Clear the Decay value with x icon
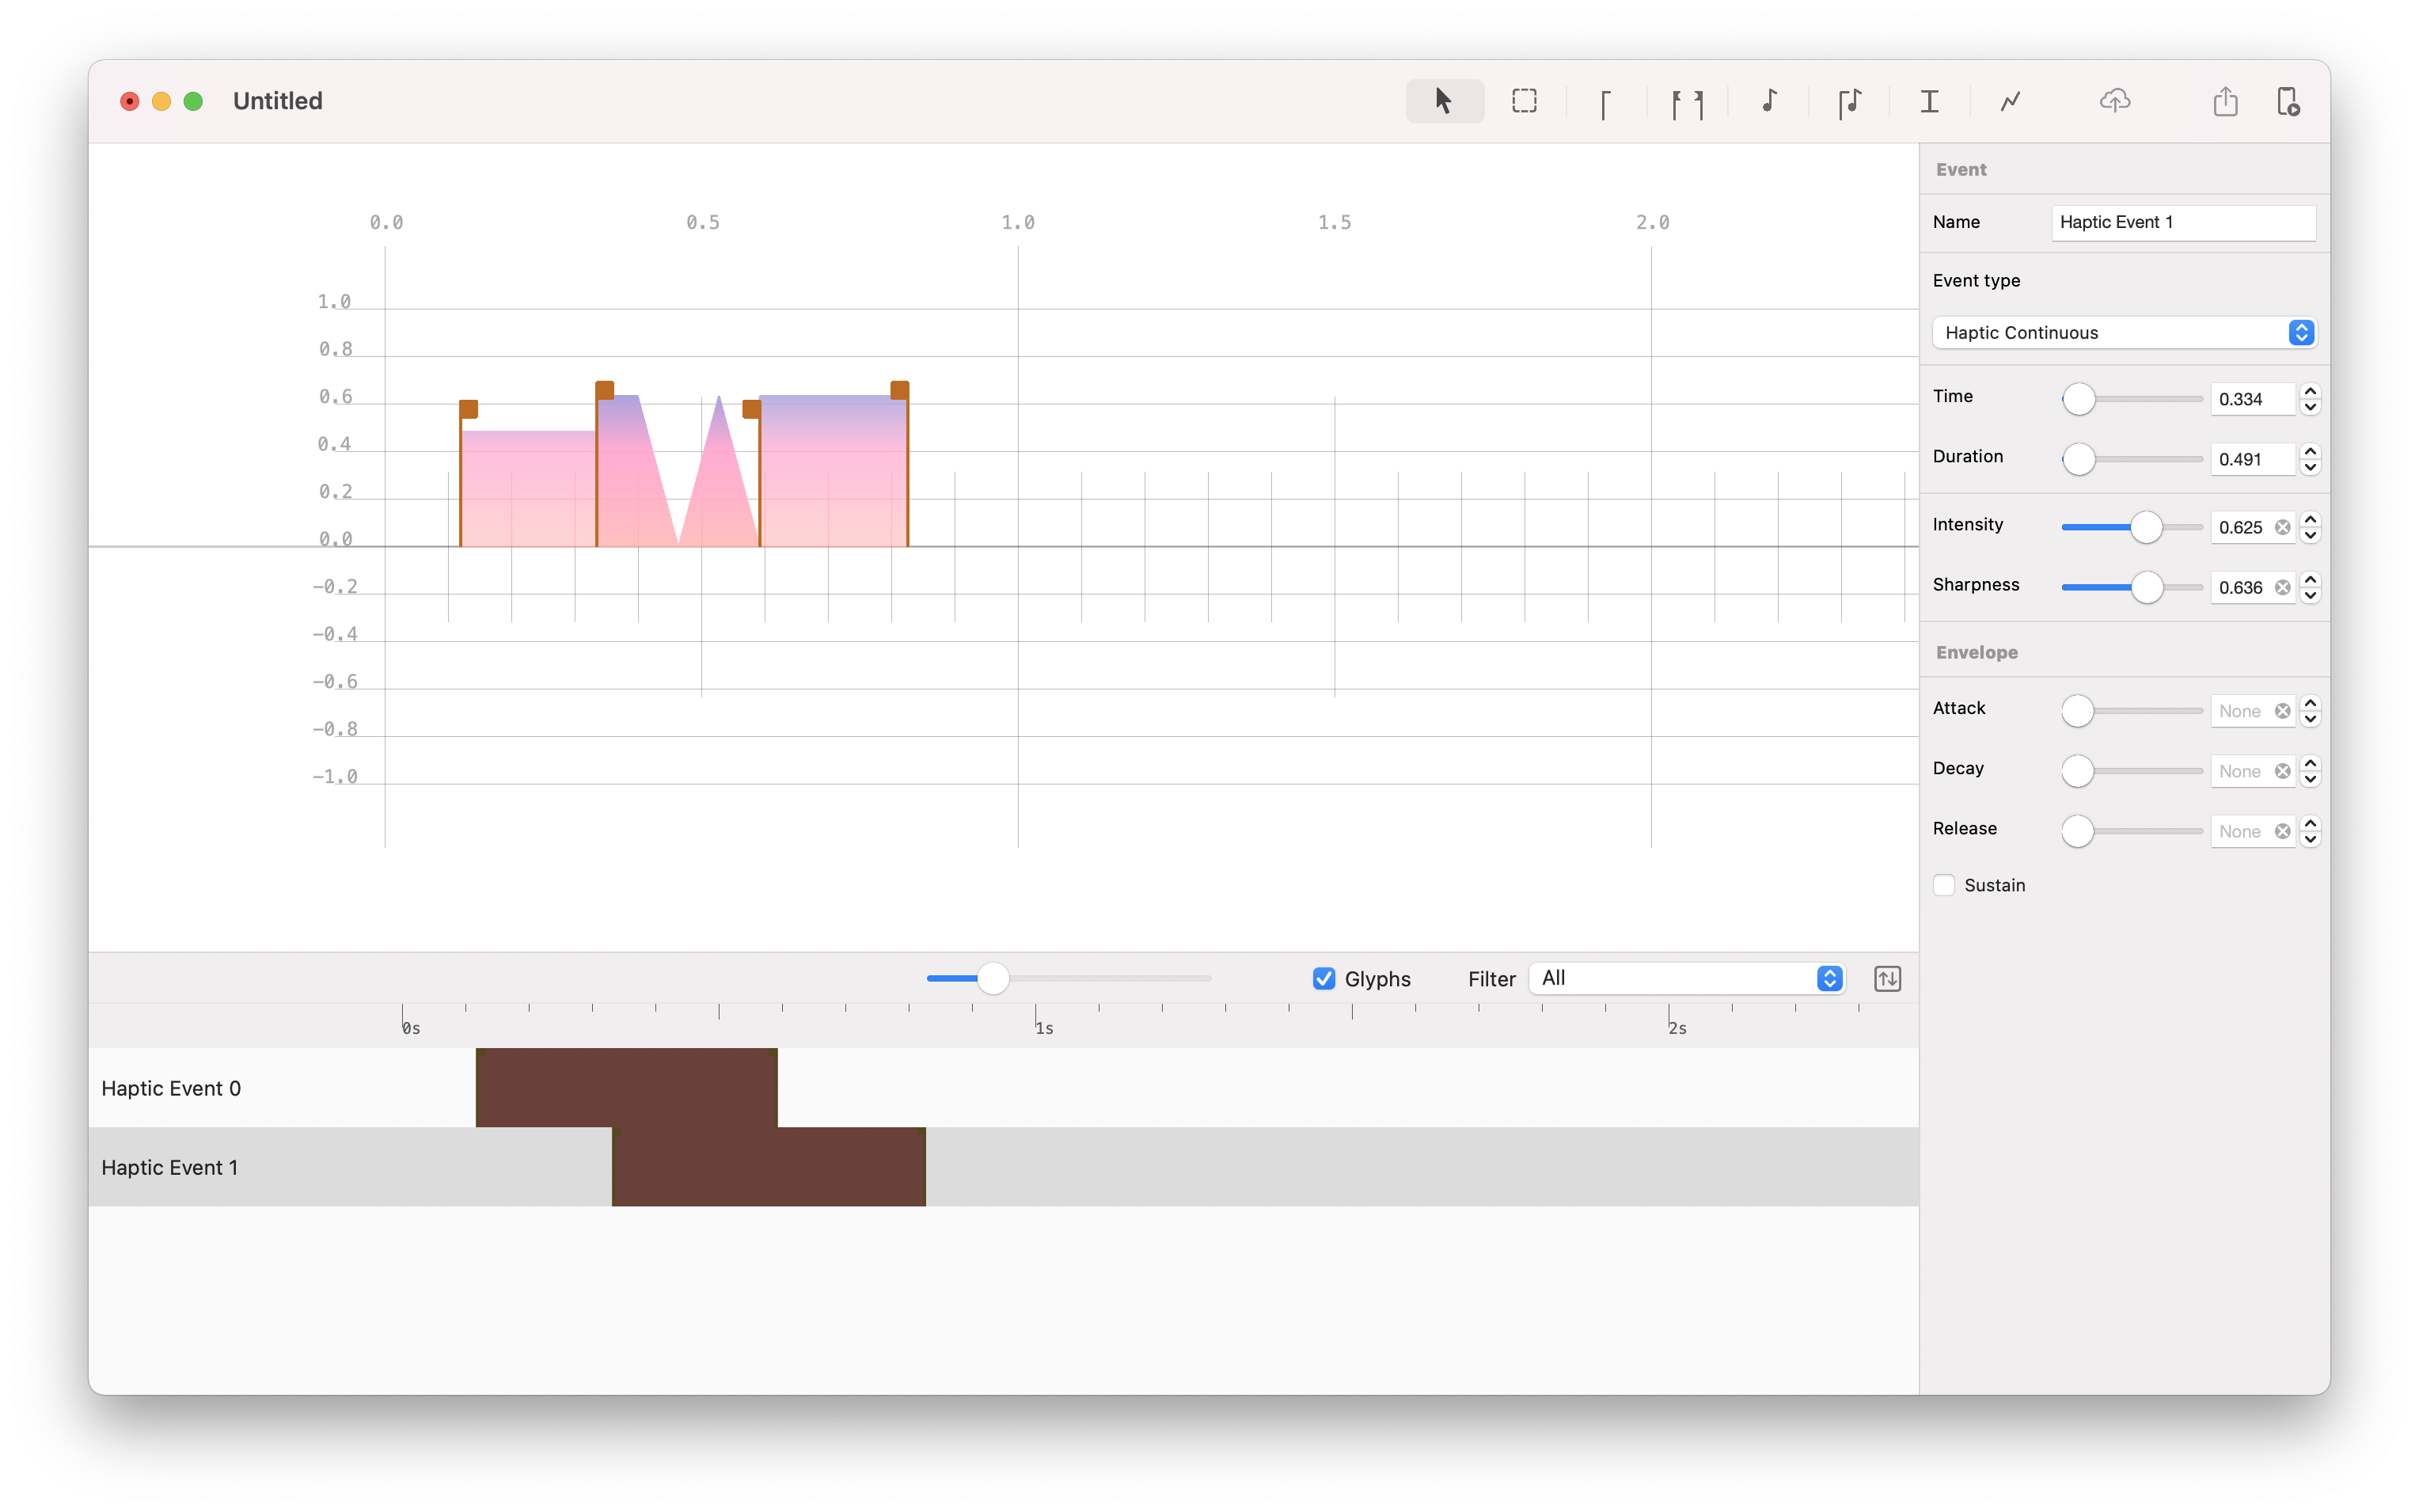 (x=2282, y=771)
